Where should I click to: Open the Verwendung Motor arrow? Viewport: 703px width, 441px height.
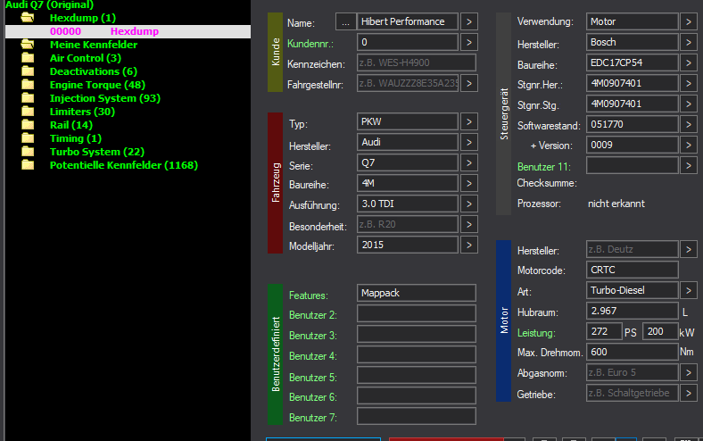click(689, 21)
